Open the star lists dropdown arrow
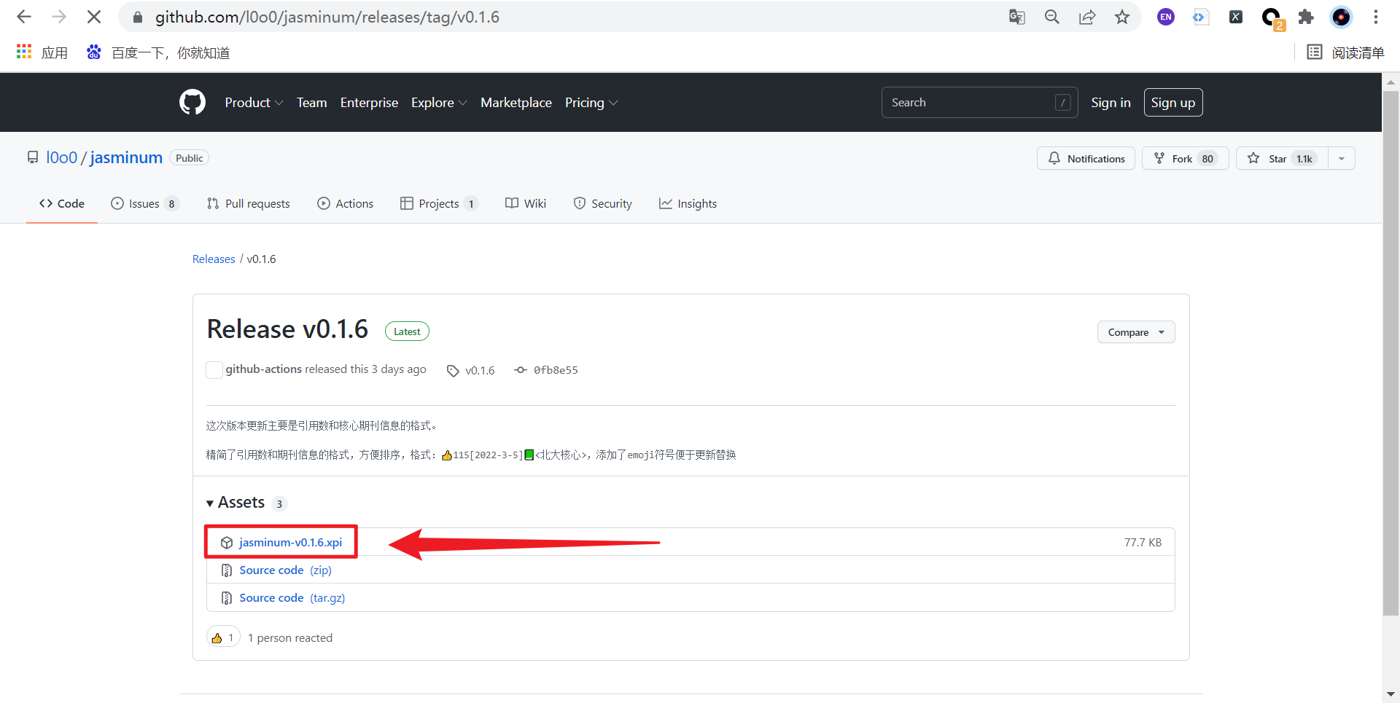Viewport: 1400px width, 703px height. point(1342,158)
